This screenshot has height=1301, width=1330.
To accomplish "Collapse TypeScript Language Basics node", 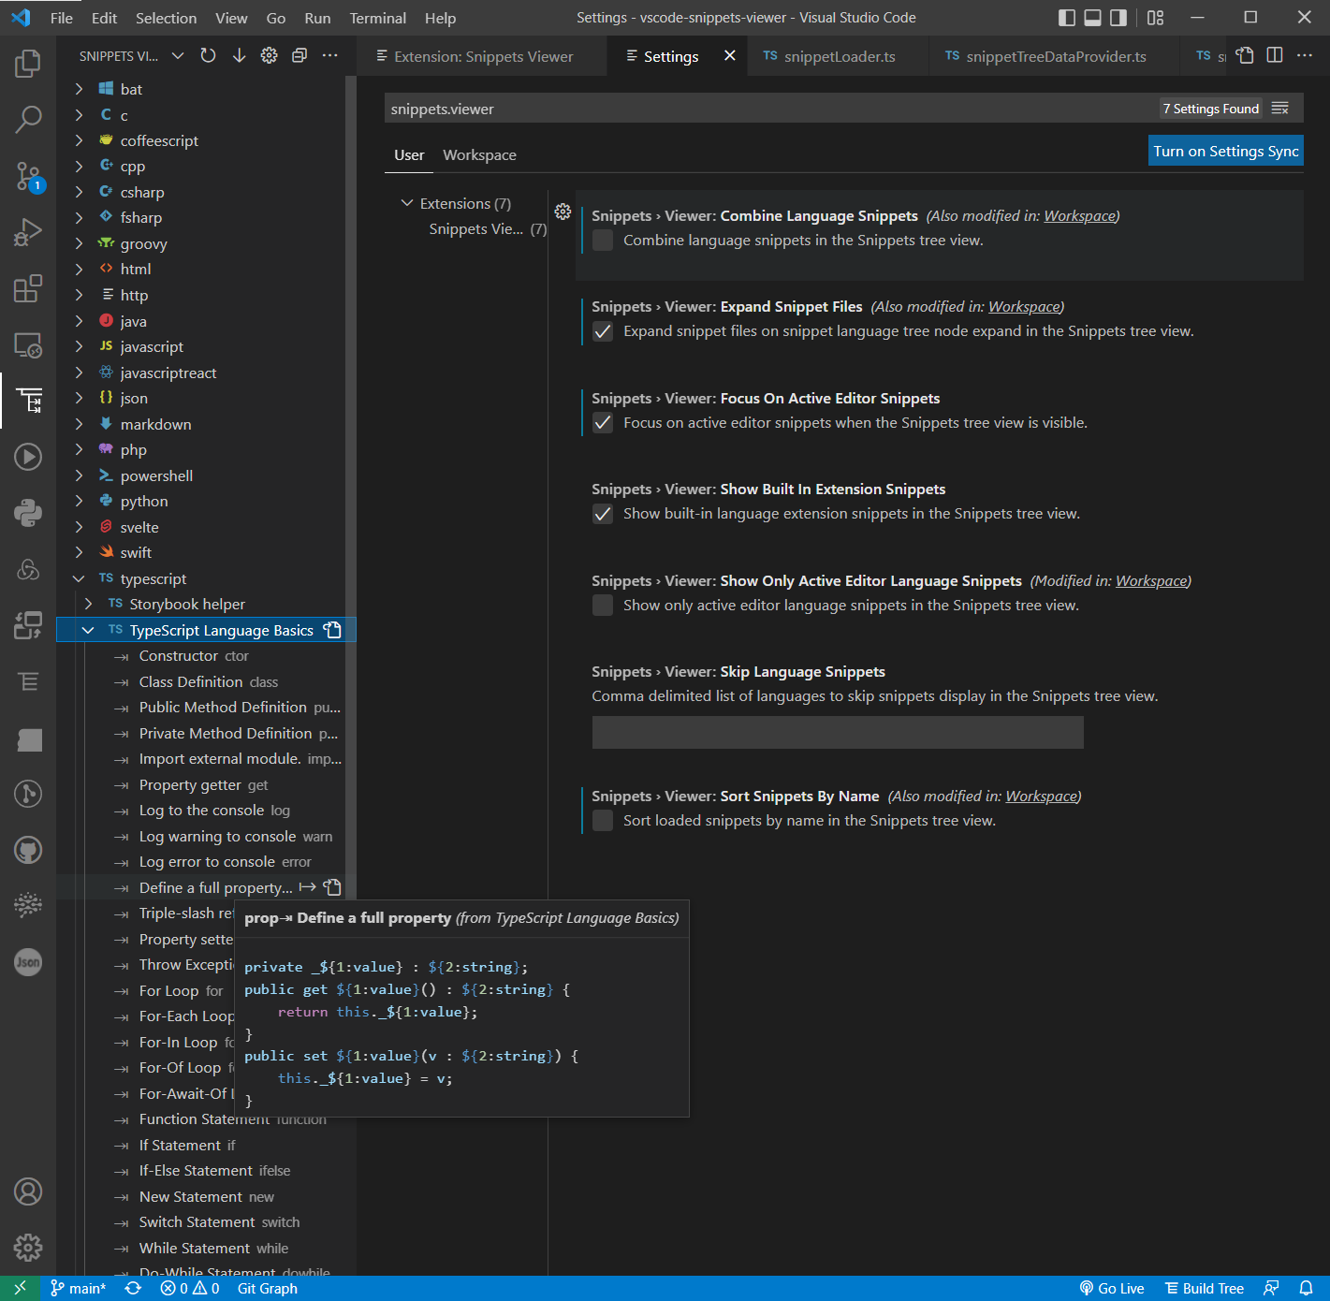I will tap(88, 630).
